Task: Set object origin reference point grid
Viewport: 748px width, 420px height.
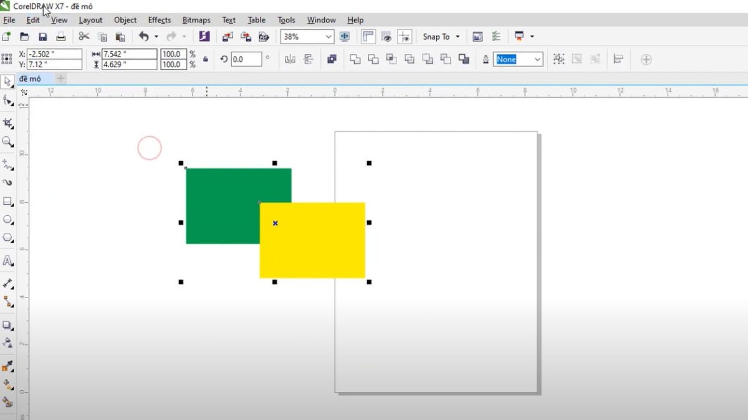Action: tap(7, 59)
